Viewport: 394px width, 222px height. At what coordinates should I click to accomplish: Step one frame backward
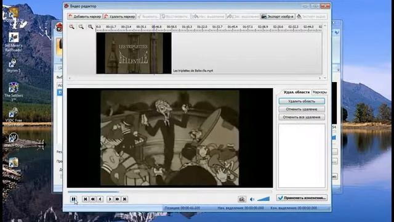click(x=100, y=199)
